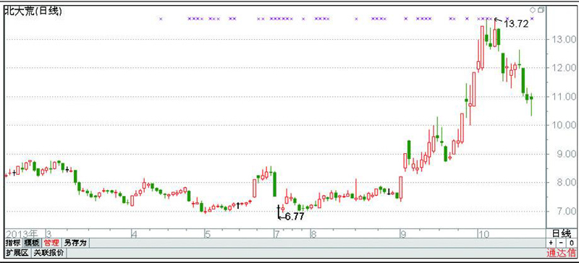
Task: Switch to the 模板 tab
Action: tap(31, 243)
